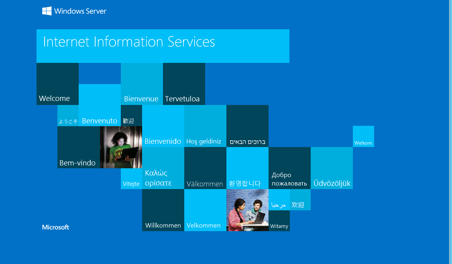Click the Bienvenue tile
Viewport: 452px width, 264px height.
pyautogui.click(x=142, y=84)
